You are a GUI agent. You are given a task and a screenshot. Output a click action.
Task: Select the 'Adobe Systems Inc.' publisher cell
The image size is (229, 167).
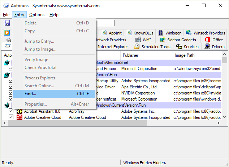tap(138, 111)
